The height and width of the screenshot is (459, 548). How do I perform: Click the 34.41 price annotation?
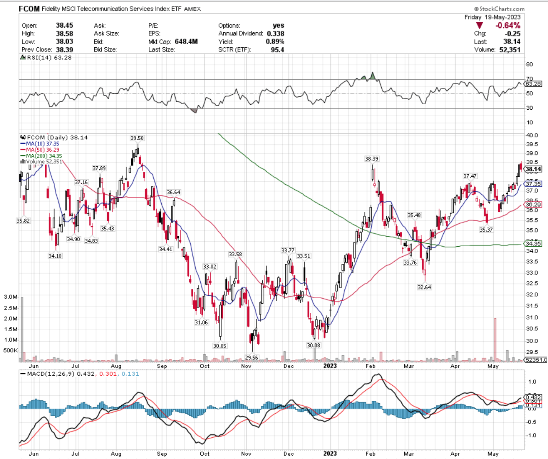165,249
